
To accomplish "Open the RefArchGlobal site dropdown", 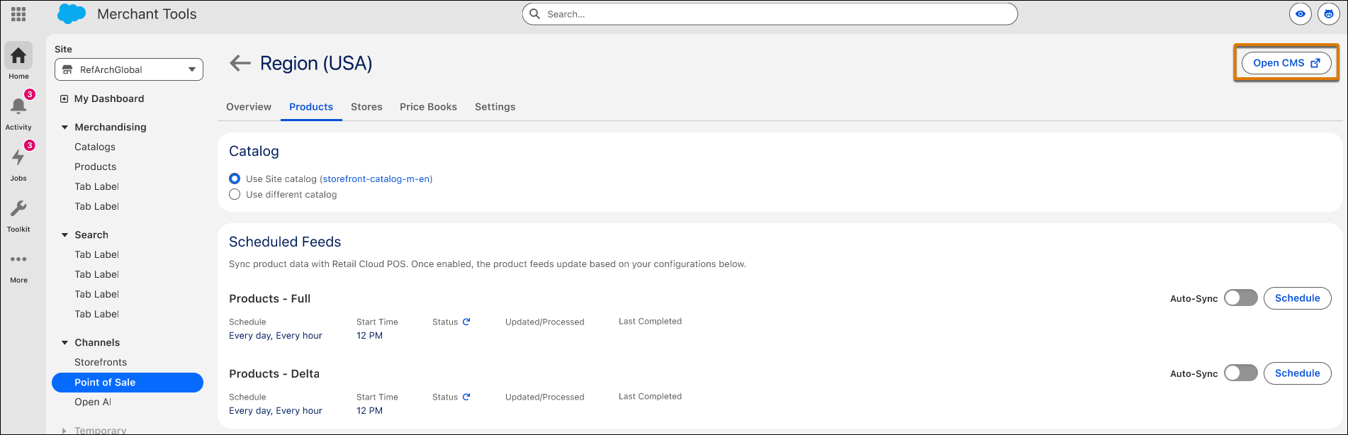I will coord(129,69).
